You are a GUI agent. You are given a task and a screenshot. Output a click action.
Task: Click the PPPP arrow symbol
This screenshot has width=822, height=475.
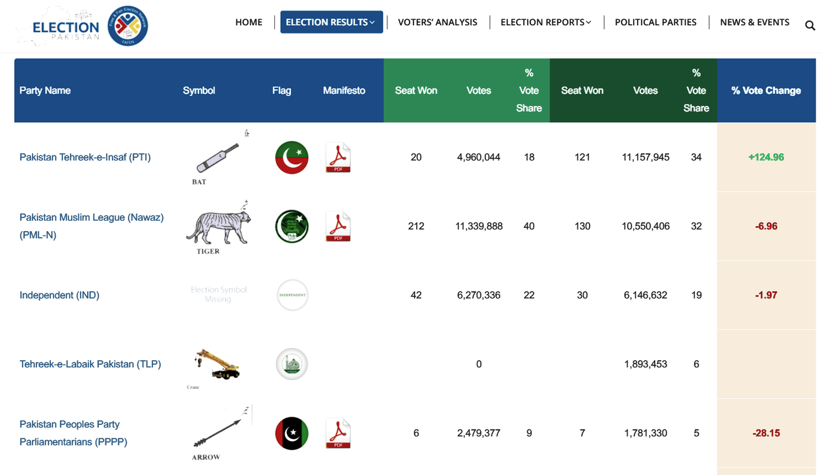pos(220,433)
